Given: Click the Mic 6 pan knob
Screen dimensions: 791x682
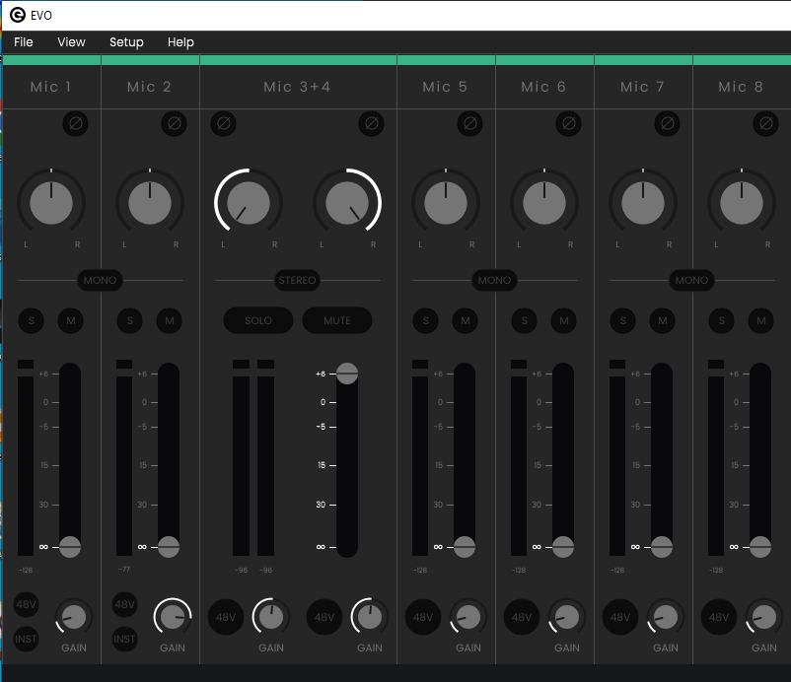Looking at the screenshot, I should tap(544, 203).
